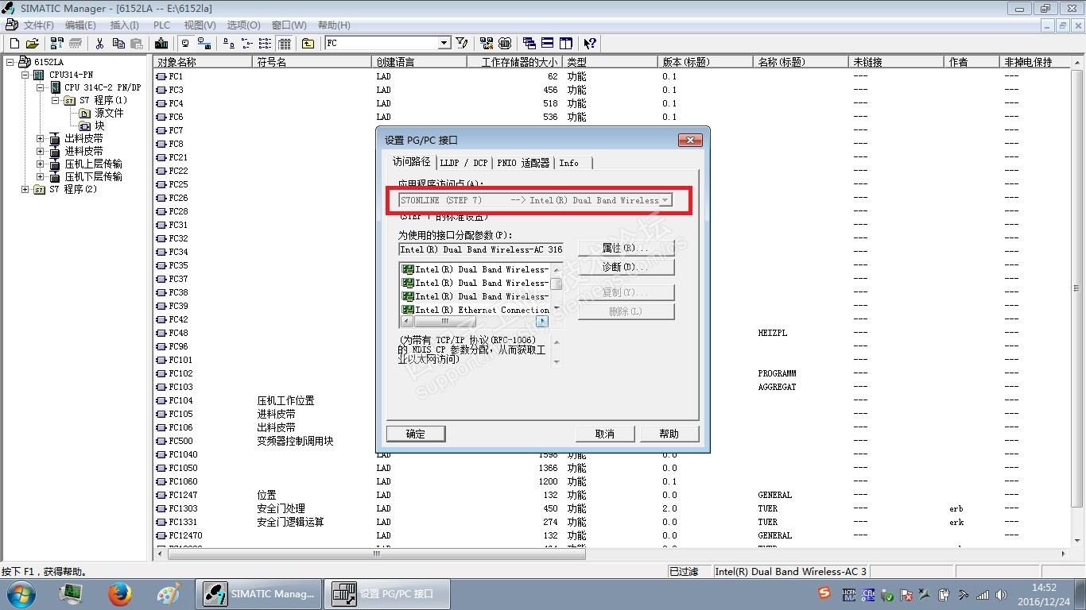1086x610 pixels.
Task: Close the 设置 PG/PC 接口 dialog
Action: point(690,140)
